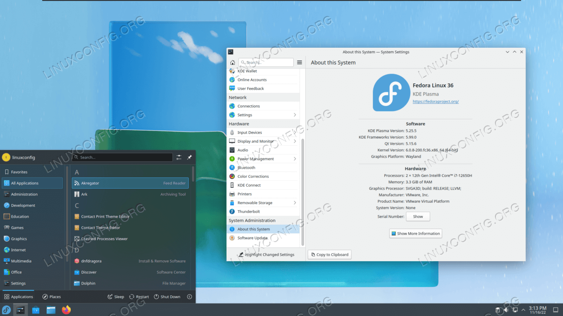Launch Contact Print Theme Editor
This screenshot has width=563, height=316.
130,216
